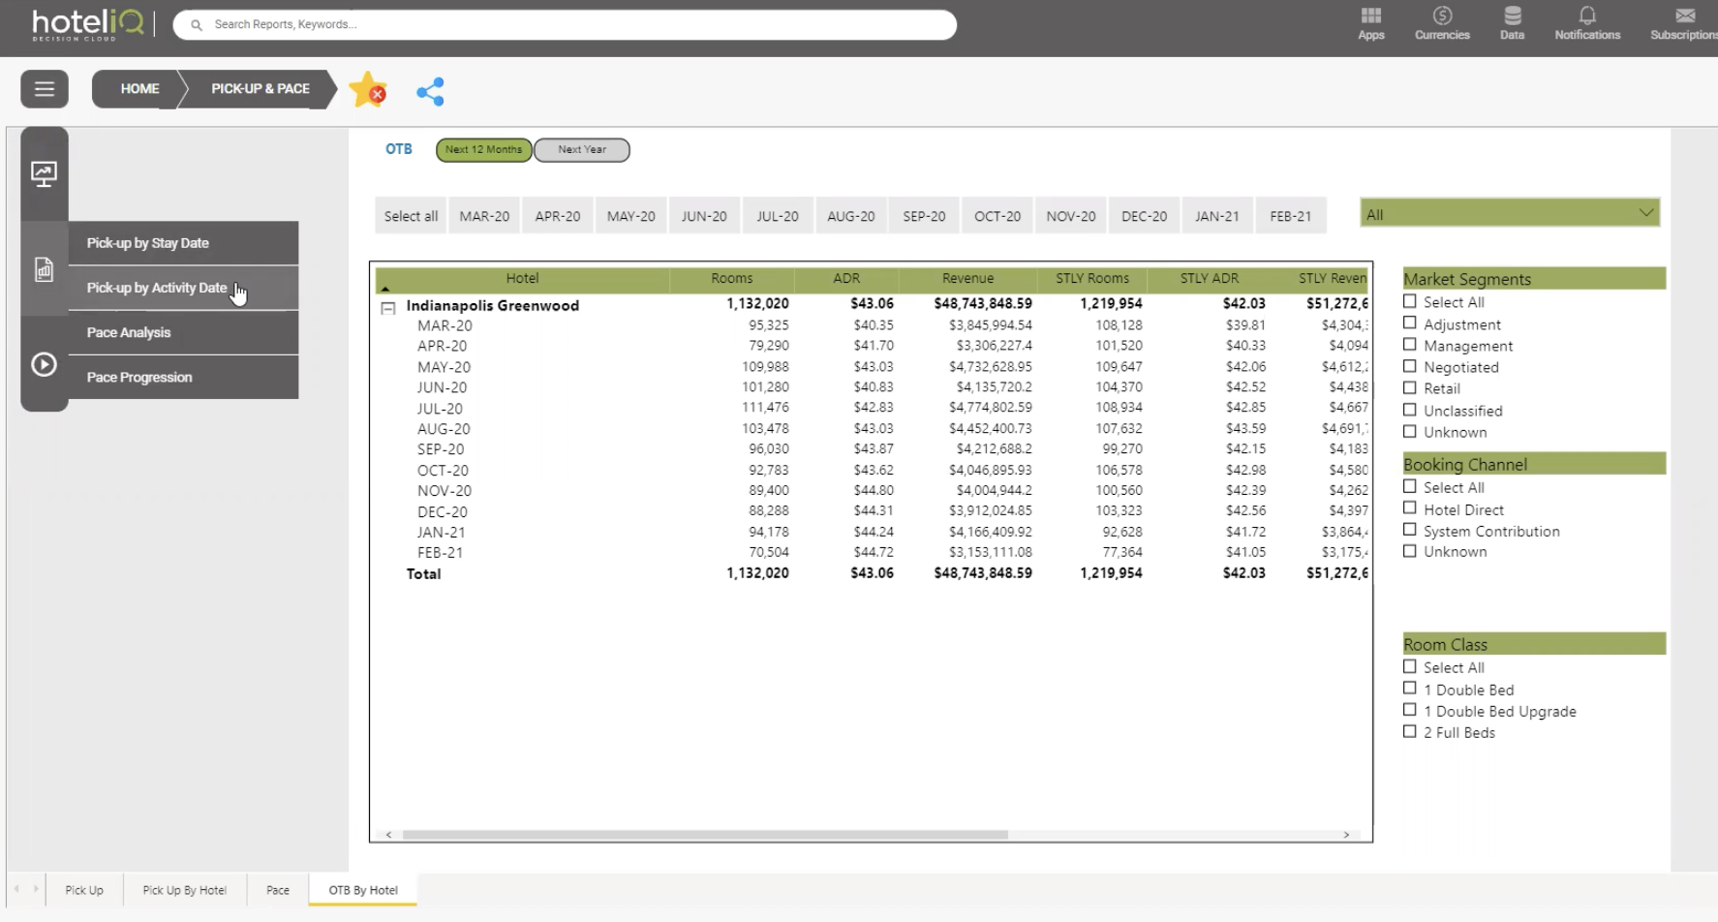Image resolution: width=1718 pixels, height=922 pixels.
Task: Filter by MAR-20 month button
Action: [484, 216]
